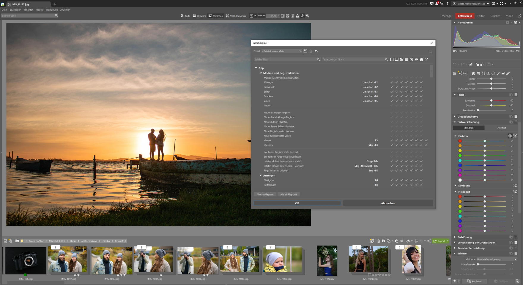This screenshot has height=285, width=523.
Task: Rotate image left with the toolbar icon
Action: click(x=477, y=64)
